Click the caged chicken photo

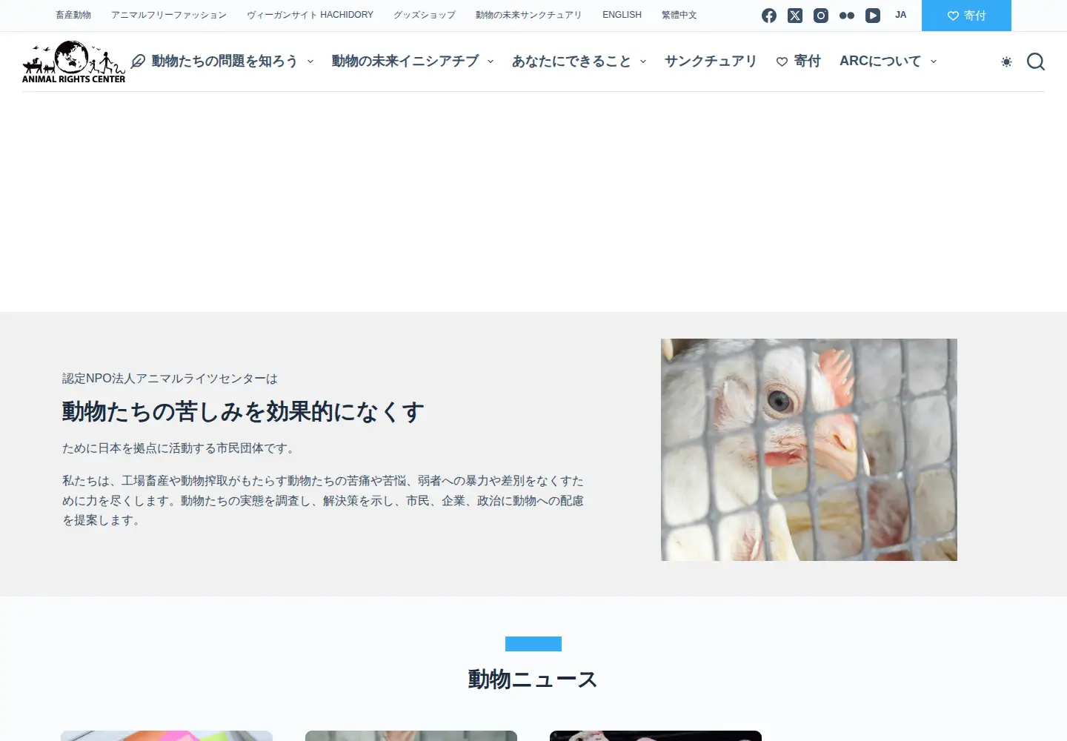click(x=809, y=450)
